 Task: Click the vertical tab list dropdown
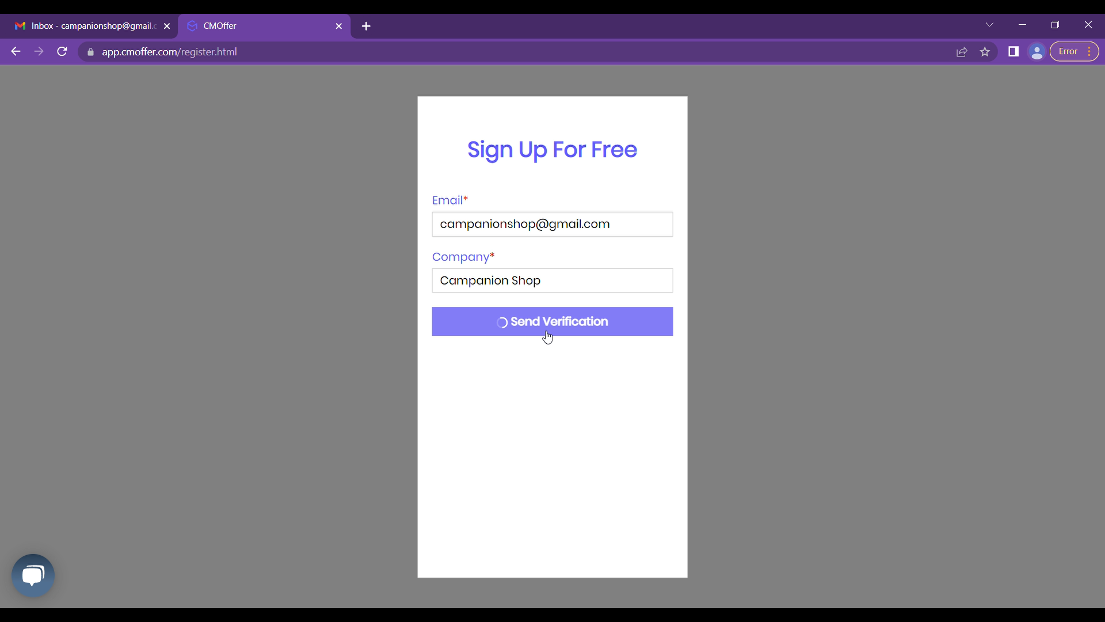(989, 25)
